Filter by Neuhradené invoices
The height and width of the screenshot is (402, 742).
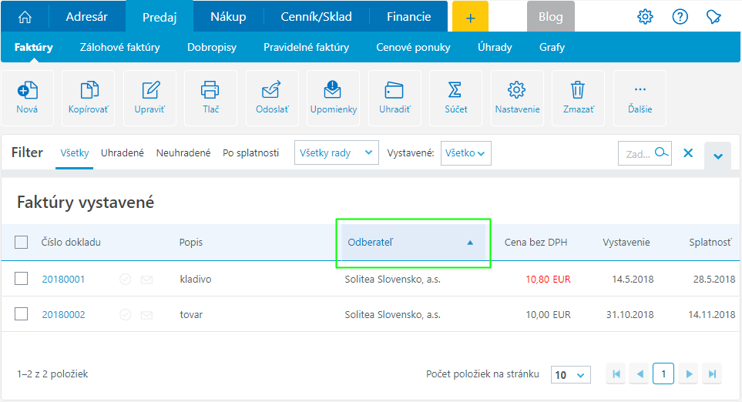click(183, 153)
